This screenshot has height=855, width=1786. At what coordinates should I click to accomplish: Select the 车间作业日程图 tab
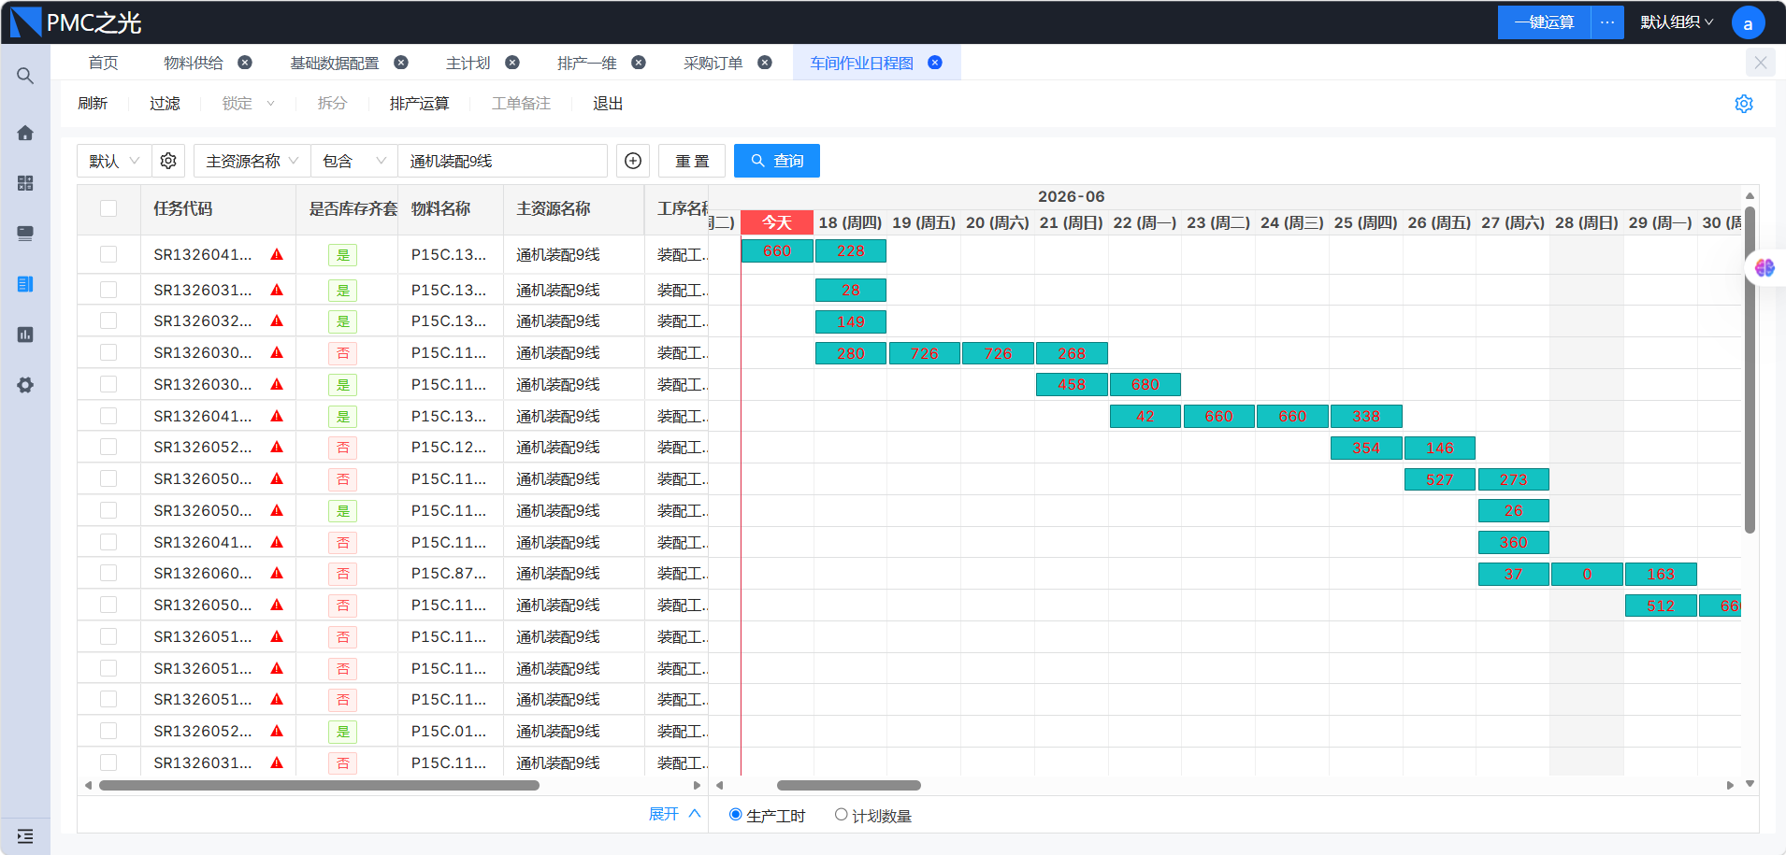[861, 63]
